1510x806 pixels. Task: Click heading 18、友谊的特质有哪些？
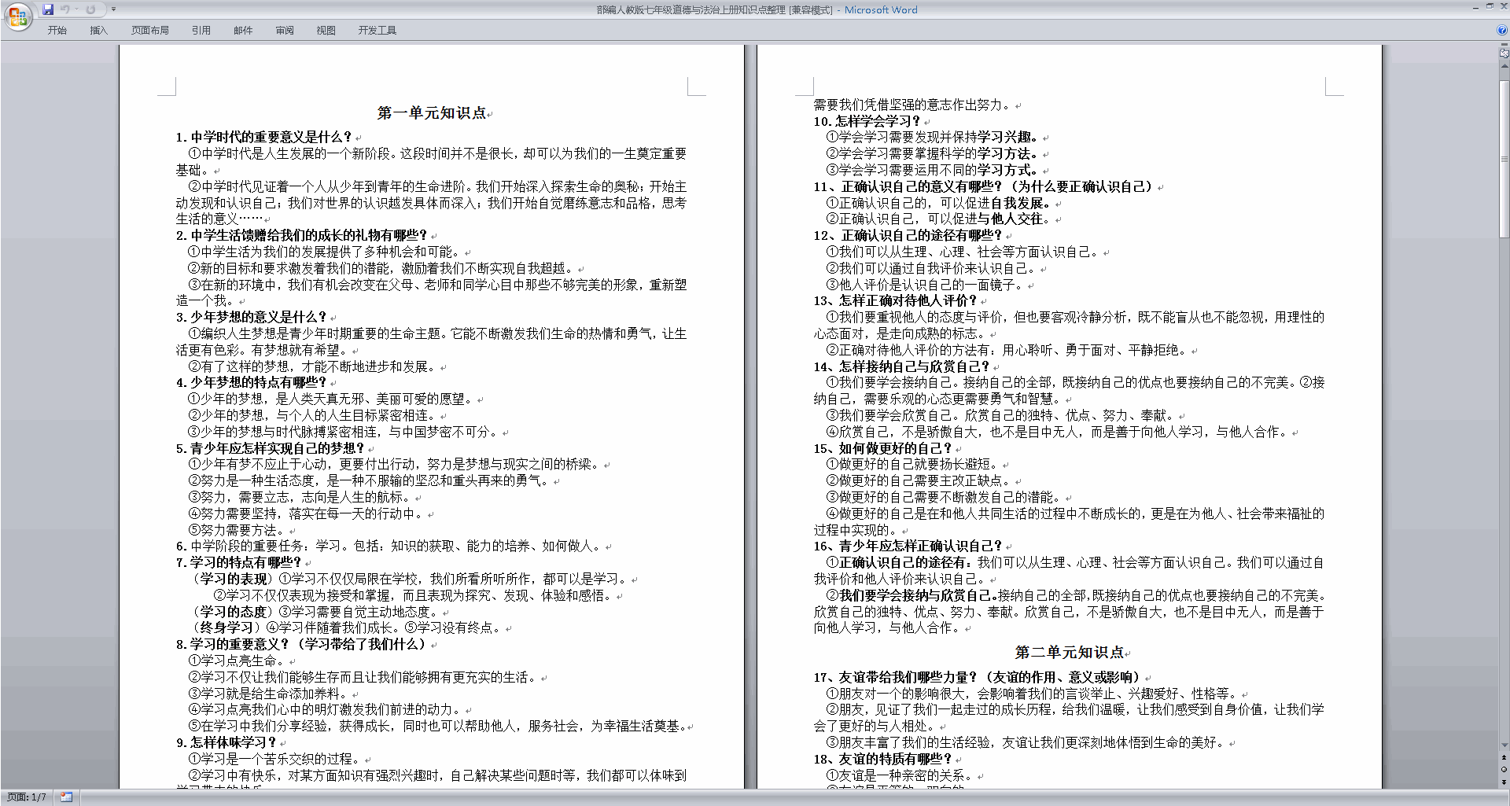(882, 759)
